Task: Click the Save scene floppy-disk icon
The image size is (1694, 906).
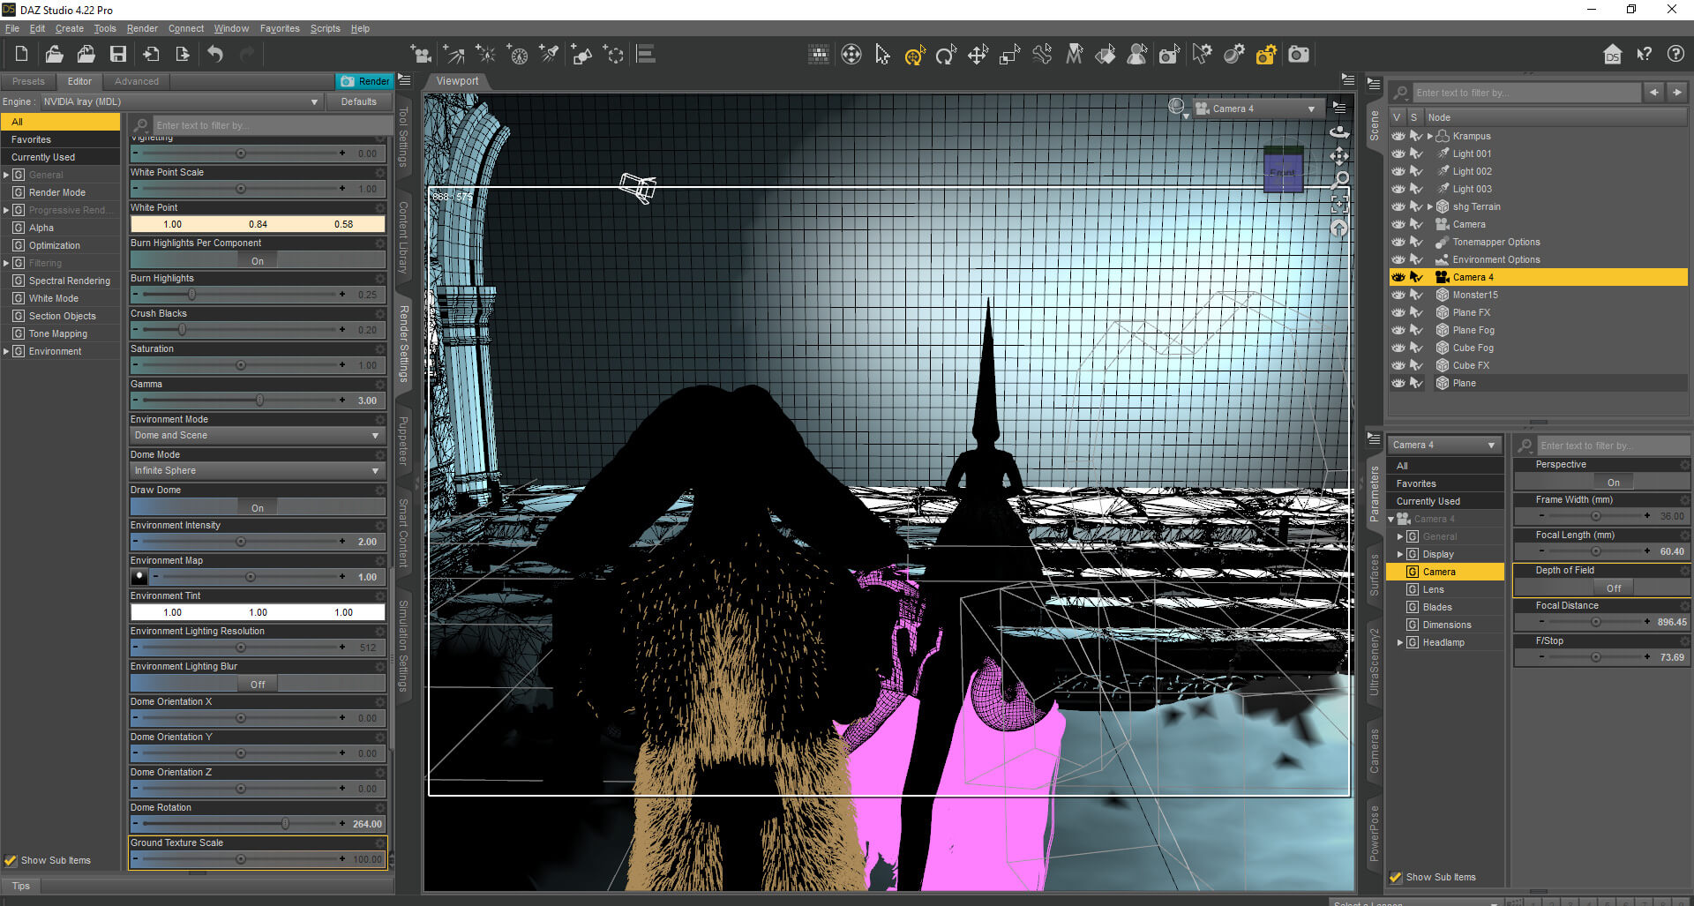Action: point(118,54)
